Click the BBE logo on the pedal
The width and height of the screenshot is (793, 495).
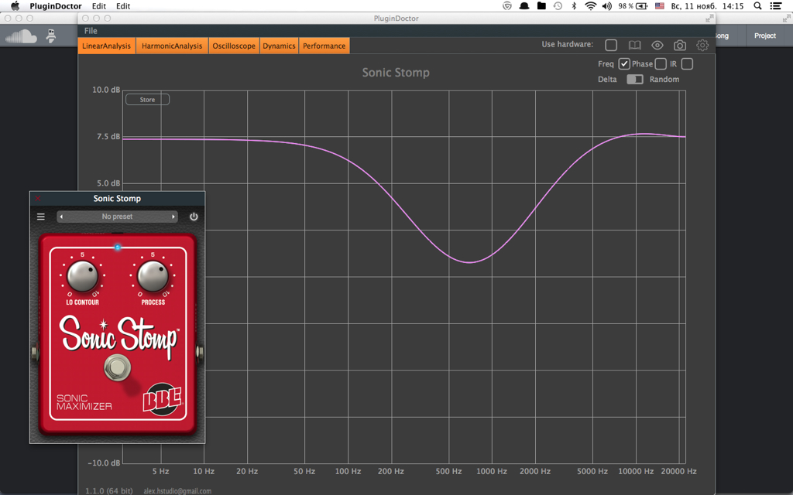pos(163,400)
